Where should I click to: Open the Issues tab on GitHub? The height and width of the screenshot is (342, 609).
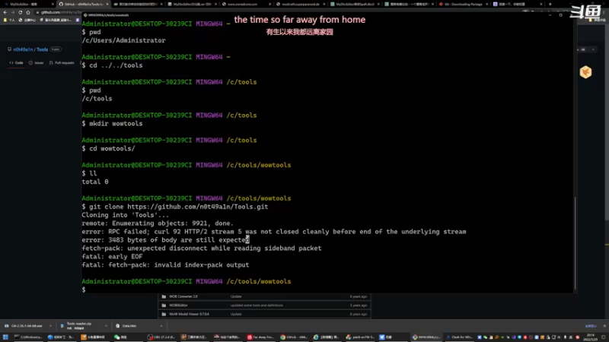click(36, 63)
